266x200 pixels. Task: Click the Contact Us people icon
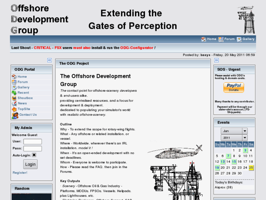click(x=15, y=115)
